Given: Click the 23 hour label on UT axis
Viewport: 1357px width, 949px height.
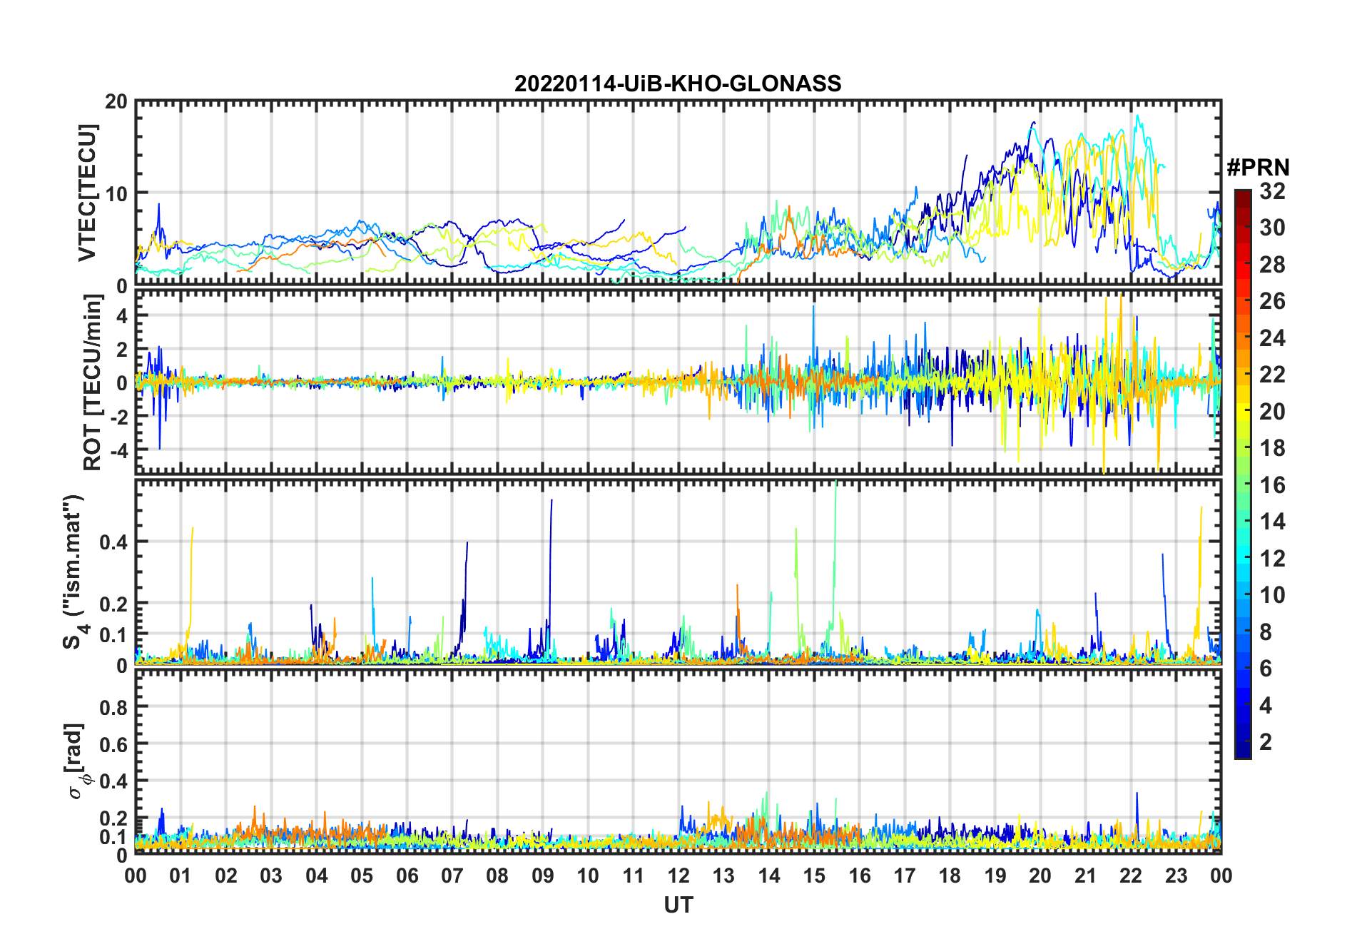Looking at the screenshot, I should coord(1176,876).
